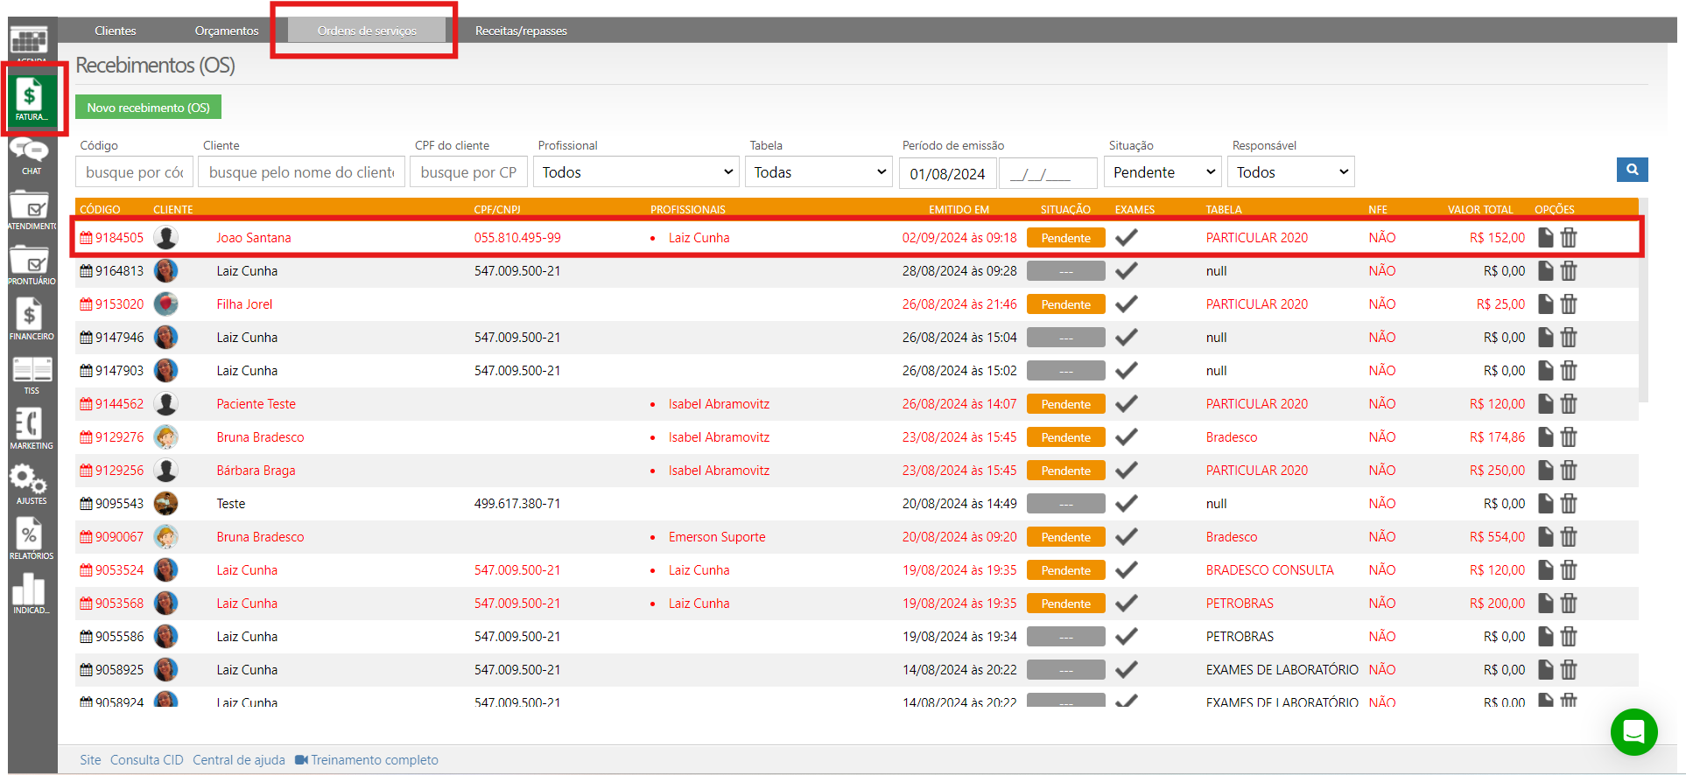Switch to the Clientes tab
The height and width of the screenshot is (775, 1686).
pyautogui.click(x=116, y=31)
